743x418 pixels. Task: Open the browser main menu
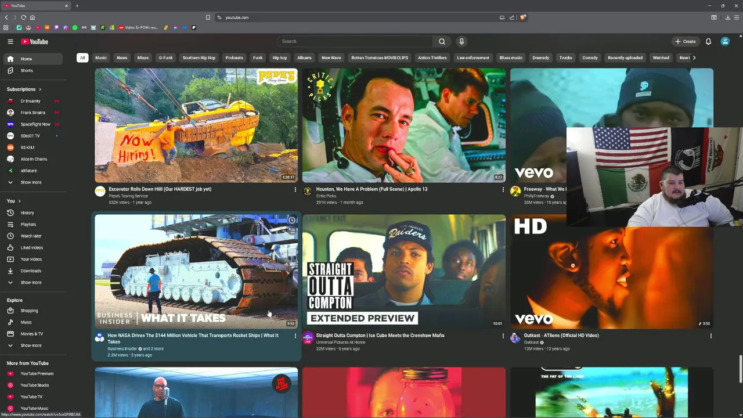pyautogui.click(x=737, y=17)
